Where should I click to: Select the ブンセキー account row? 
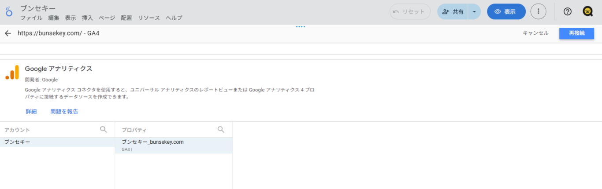(57, 142)
